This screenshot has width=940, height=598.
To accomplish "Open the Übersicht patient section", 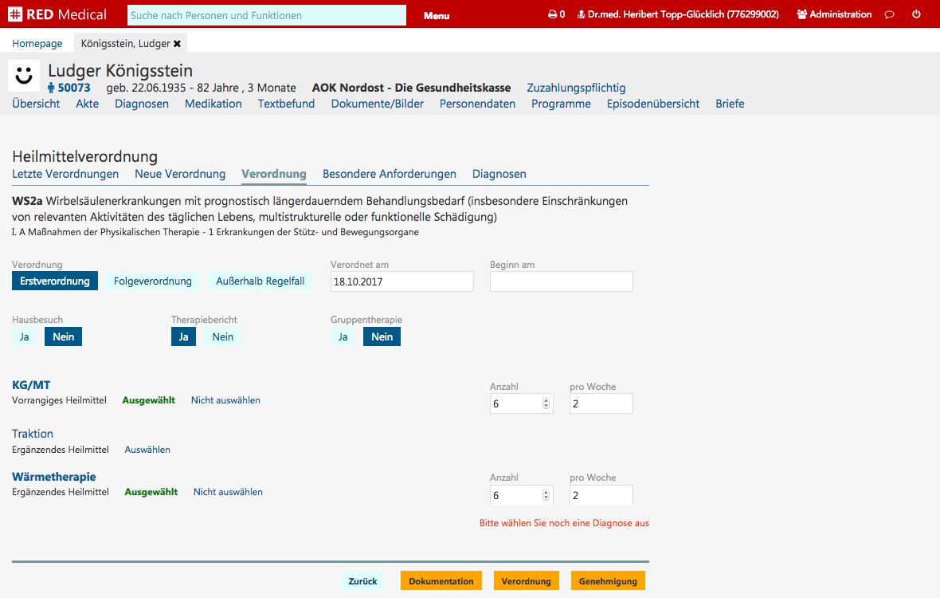I will click(36, 104).
